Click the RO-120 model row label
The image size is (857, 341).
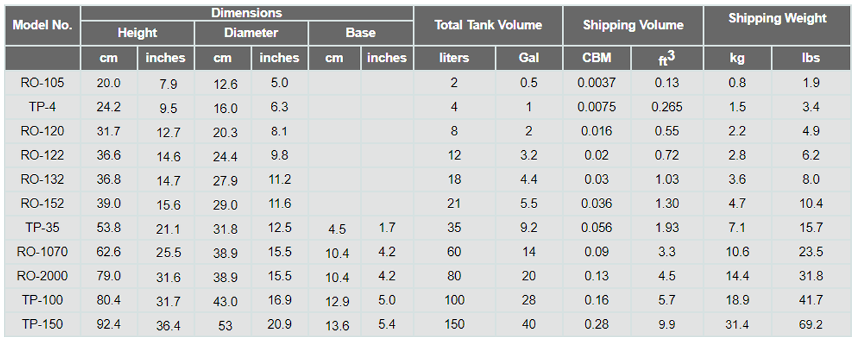(x=43, y=131)
